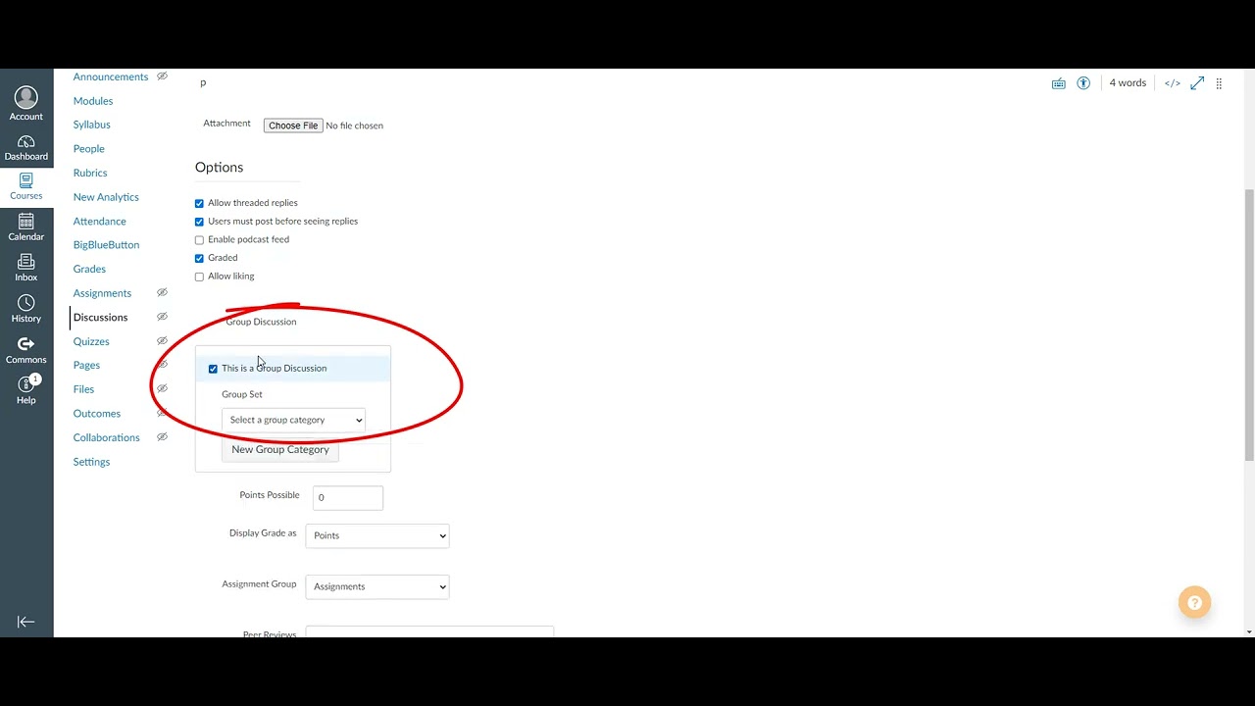Uncheck Allow threaded replies
The height and width of the screenshot is (706, 1255).
click(x=199, y=203)
